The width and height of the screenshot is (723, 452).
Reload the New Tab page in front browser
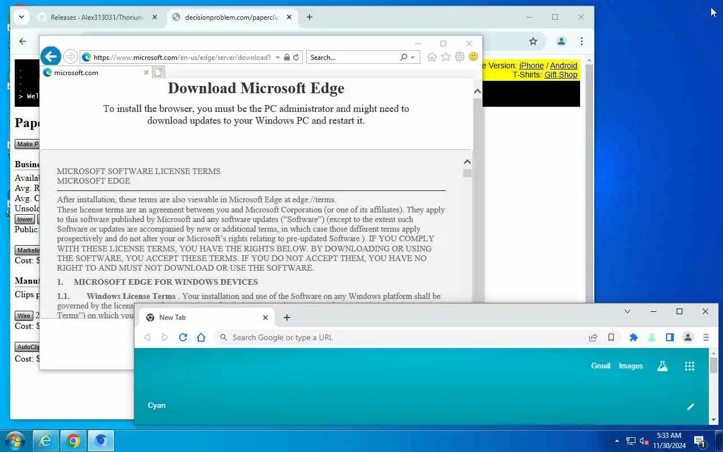coord(183,337)
